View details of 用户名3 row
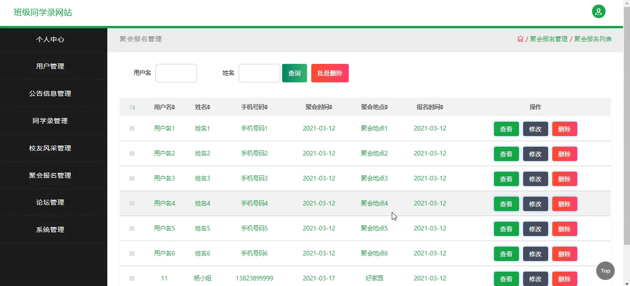Image resolution: width=630 pixels, height=286 pixels. (x=506, y=179)
